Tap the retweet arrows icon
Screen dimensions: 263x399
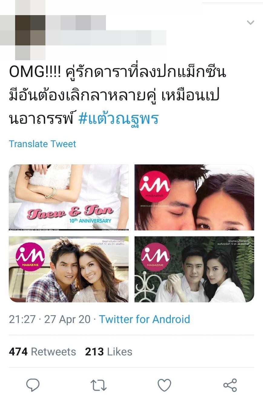point(99,385)
